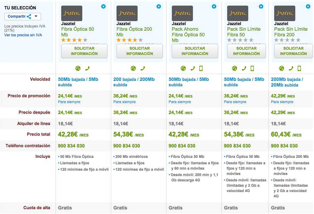Click internet globe icon under Fibra Óptica 200 Mb
The image size is (314, 214).
pos(133,68)
